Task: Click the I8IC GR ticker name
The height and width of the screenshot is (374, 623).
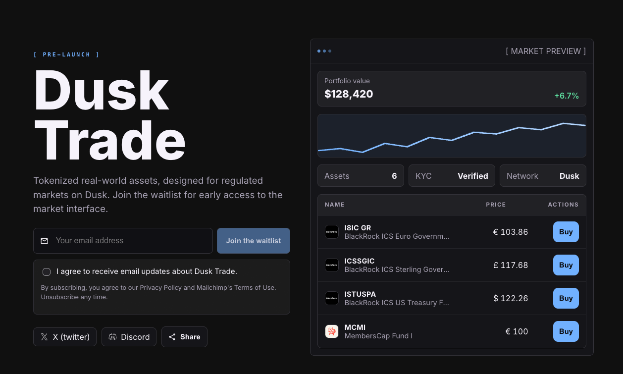Action: coord(358,228)
